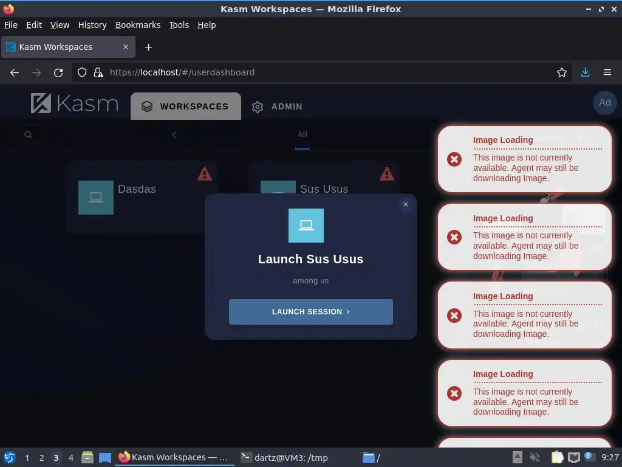Click the 'among us' description text
This screenshot has width=622, height=467.
click(310, 281)
